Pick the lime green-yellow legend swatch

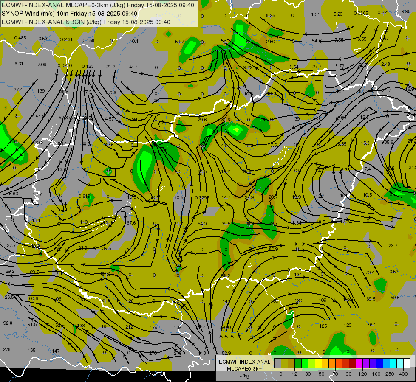coord(312,363)
